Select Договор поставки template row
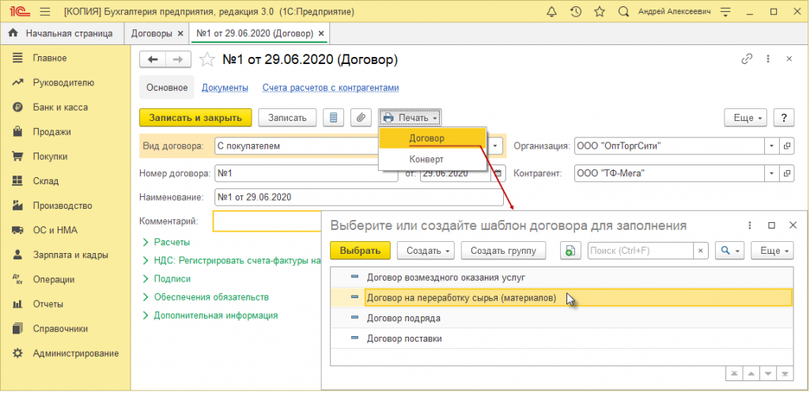This screenshot has height=393, width=810. [x=562, y=338]
